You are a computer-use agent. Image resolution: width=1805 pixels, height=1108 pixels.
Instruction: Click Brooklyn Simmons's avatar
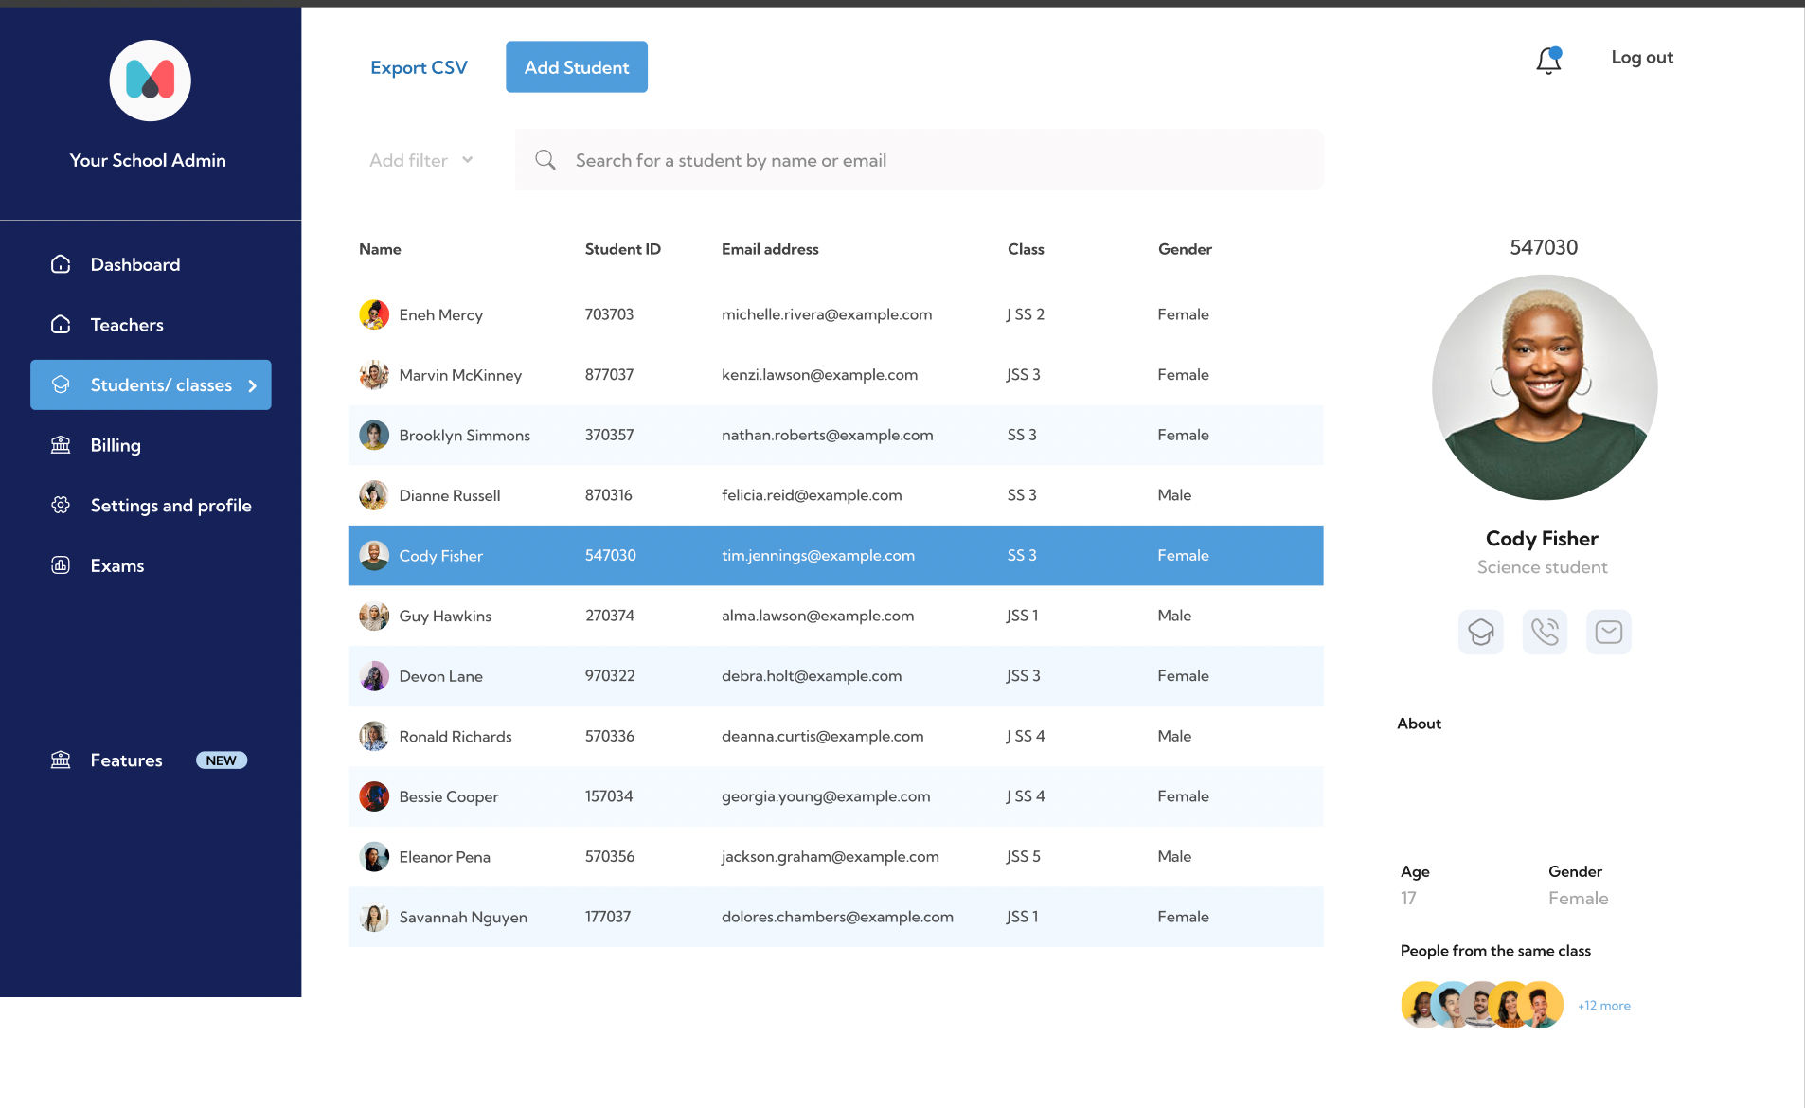[x=374, y=435]
